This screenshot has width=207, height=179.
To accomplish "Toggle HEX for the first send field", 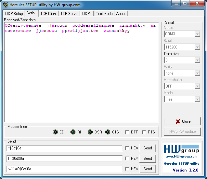I will pyautogui.click(x=127, y=148).
